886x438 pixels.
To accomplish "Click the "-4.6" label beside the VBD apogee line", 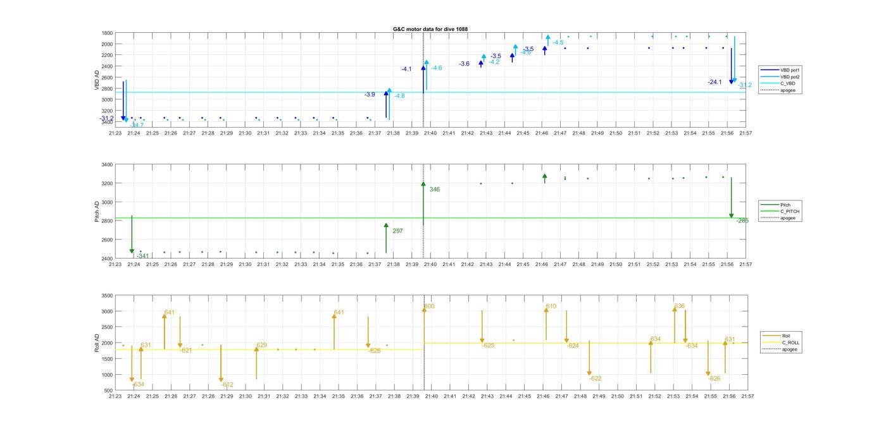I will (x=437, y=68).
